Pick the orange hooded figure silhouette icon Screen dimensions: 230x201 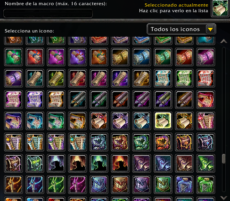(77, 163)
